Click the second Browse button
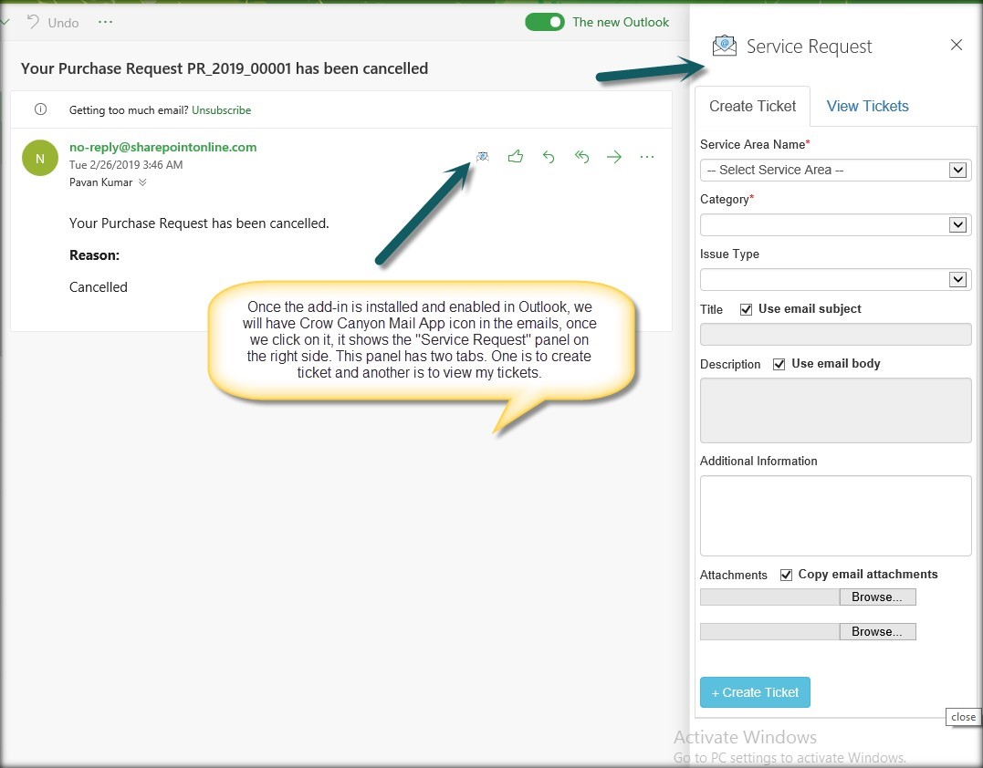Image resolution: width=983 pixels, height=768 pixels. point(877,631)
